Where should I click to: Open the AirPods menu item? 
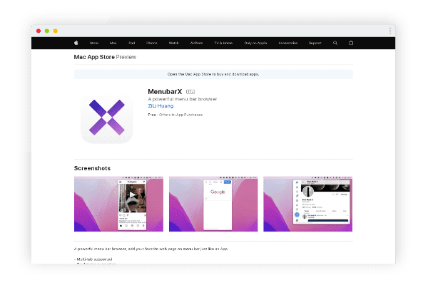click(197, 43)
